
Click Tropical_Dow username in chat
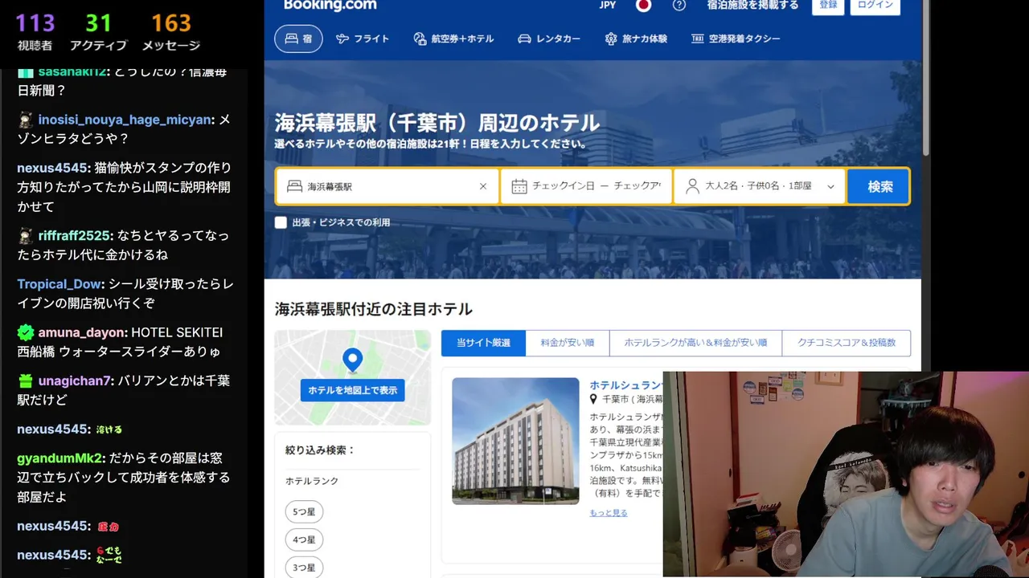coord(60,284)
